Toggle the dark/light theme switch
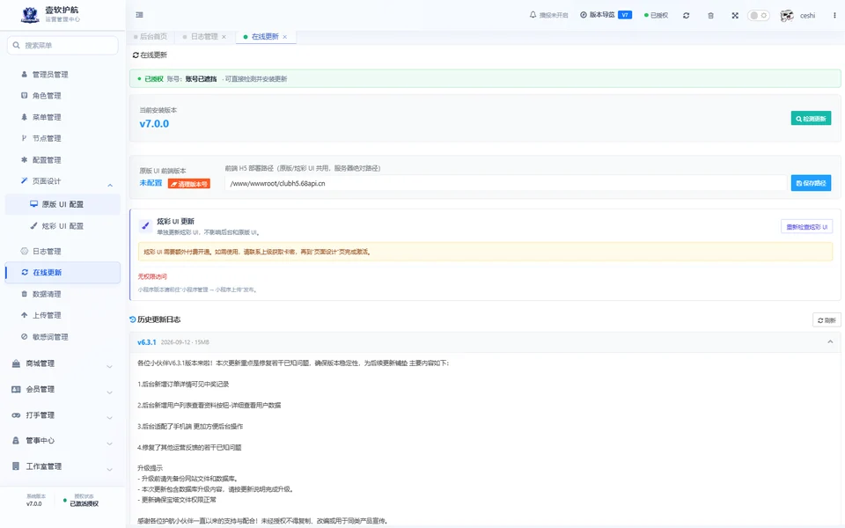Viewport: 845px width, 528px height. (758, 16)
